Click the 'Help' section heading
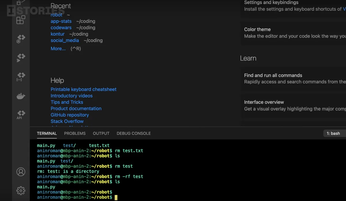The image size is (346, 201). 57,80
